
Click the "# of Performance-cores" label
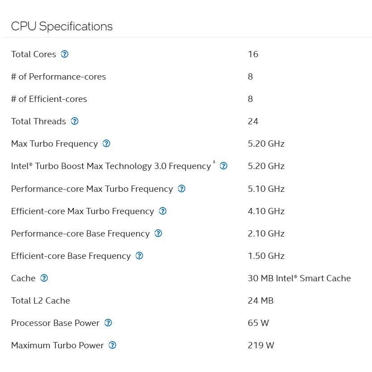click(59, 76)
